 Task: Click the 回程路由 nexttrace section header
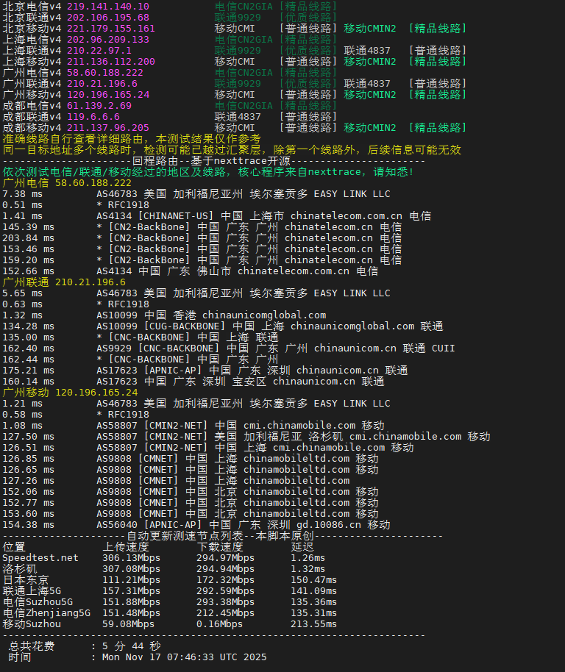tap(212, 160)
